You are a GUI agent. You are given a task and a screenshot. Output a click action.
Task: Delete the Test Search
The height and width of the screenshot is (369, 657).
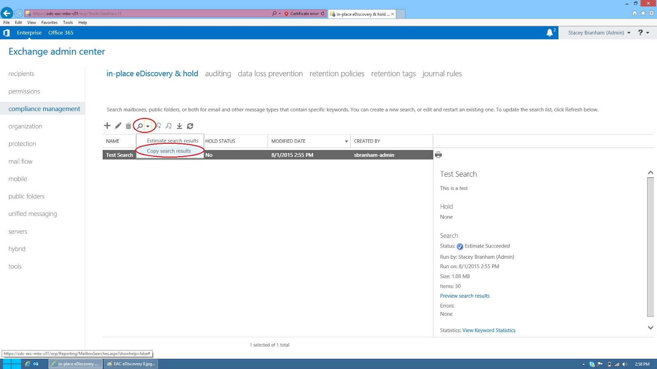[x=128, y=126]
